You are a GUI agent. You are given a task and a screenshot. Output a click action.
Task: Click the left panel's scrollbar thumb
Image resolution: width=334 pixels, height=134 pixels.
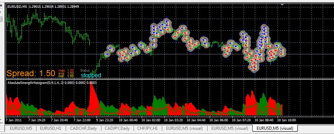(x=1, y=19)
